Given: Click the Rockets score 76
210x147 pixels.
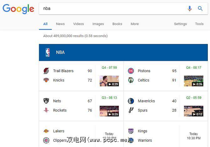Looking at the screenshot, I should (90, 110).
